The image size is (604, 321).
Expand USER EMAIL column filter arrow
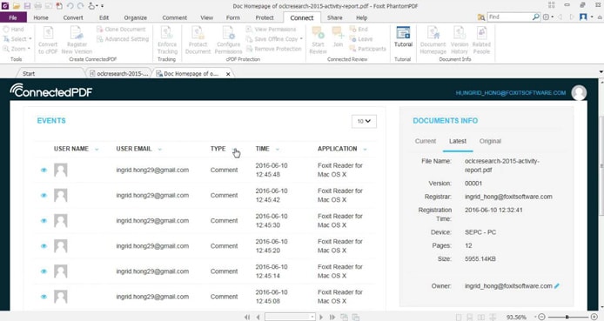[160, 150]
